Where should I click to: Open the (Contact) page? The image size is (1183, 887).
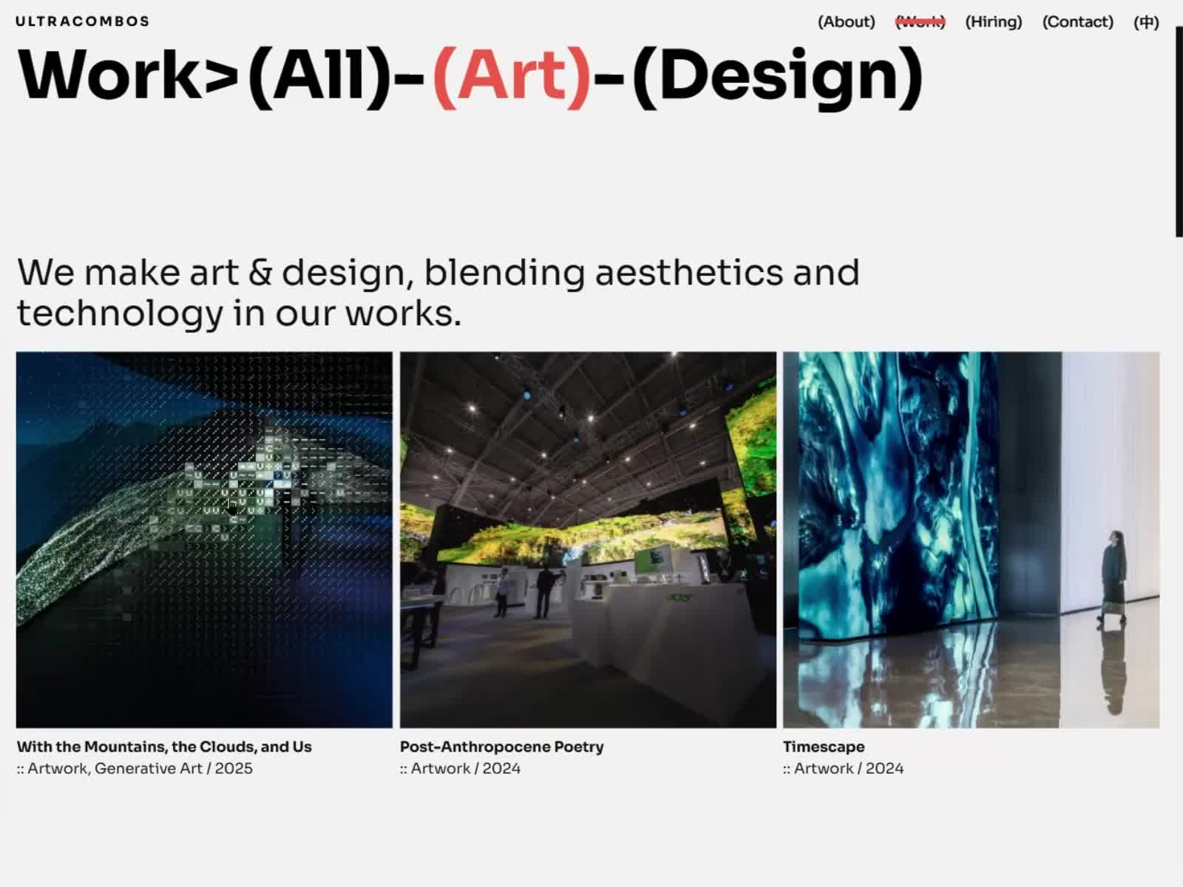coord(1077,22)
